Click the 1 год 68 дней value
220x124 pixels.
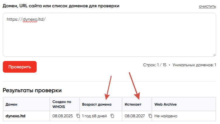(94, 116)
